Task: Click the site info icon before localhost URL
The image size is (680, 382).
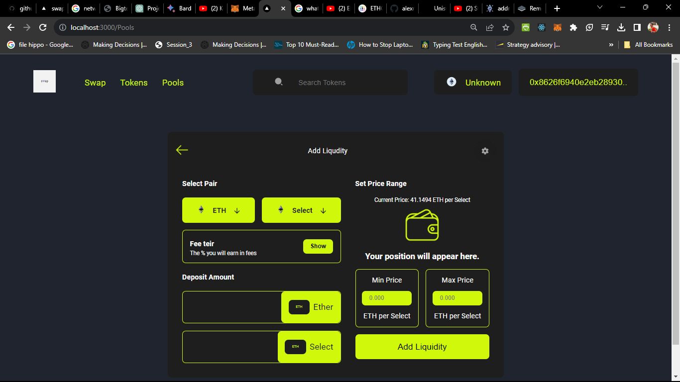Action: 63,27
